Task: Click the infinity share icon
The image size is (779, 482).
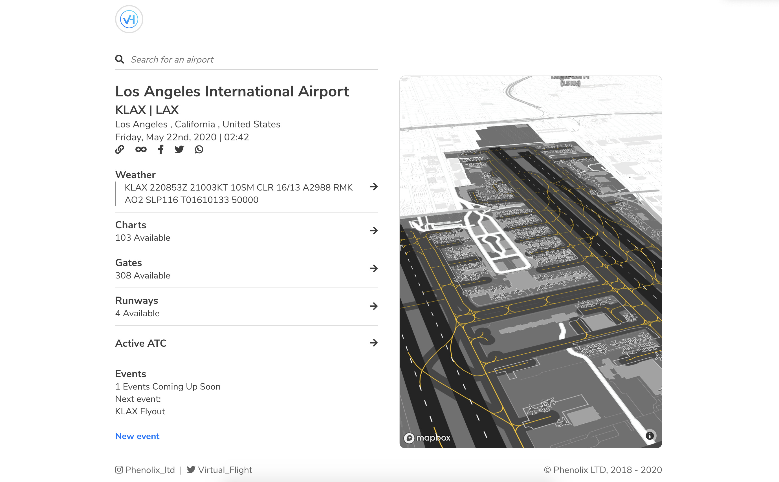Action: tap(141, 149)
